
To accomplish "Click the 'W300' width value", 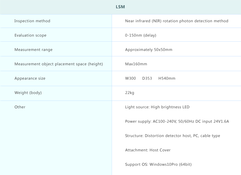I will click(131, 78).
